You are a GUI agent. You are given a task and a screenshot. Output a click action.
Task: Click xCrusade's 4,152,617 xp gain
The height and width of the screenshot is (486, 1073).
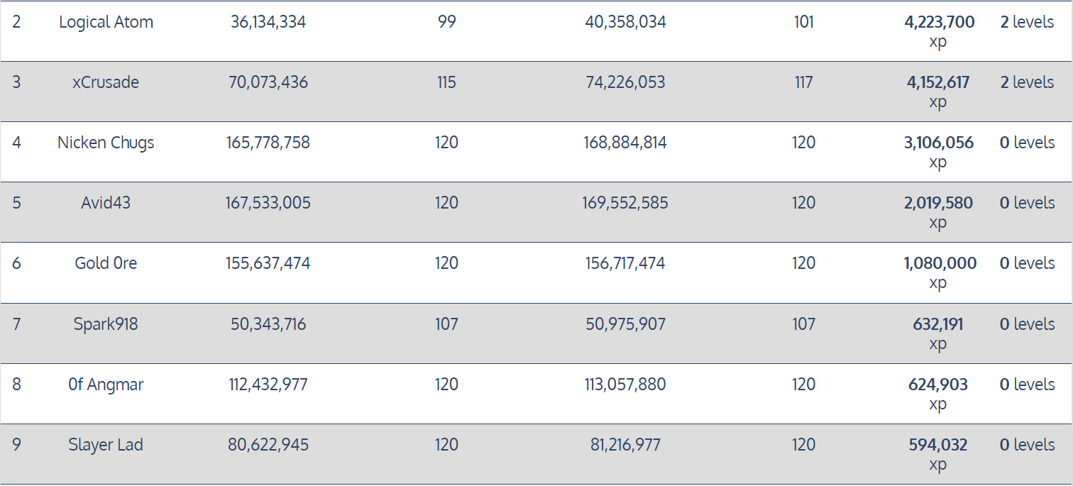(937, 82)
